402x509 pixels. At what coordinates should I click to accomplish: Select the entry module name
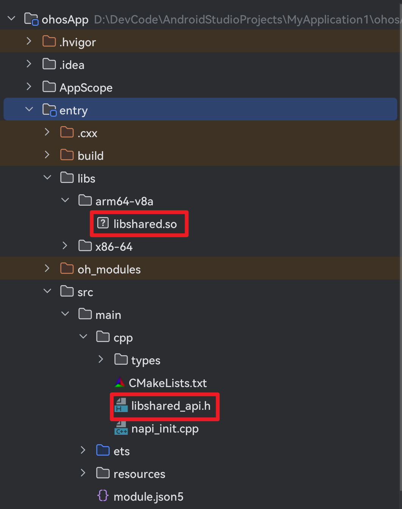tap(73, 110)
